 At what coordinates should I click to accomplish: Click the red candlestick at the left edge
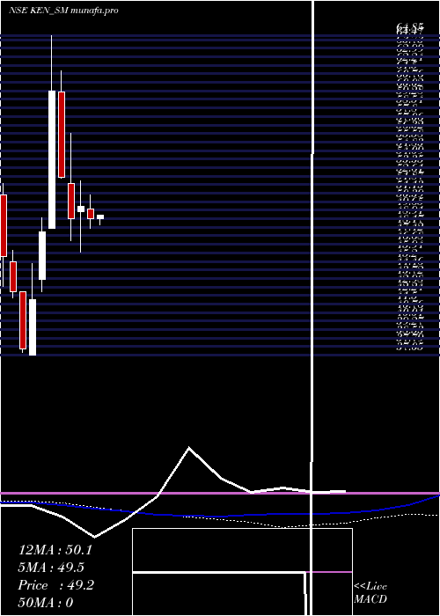[x=4, y=225]
